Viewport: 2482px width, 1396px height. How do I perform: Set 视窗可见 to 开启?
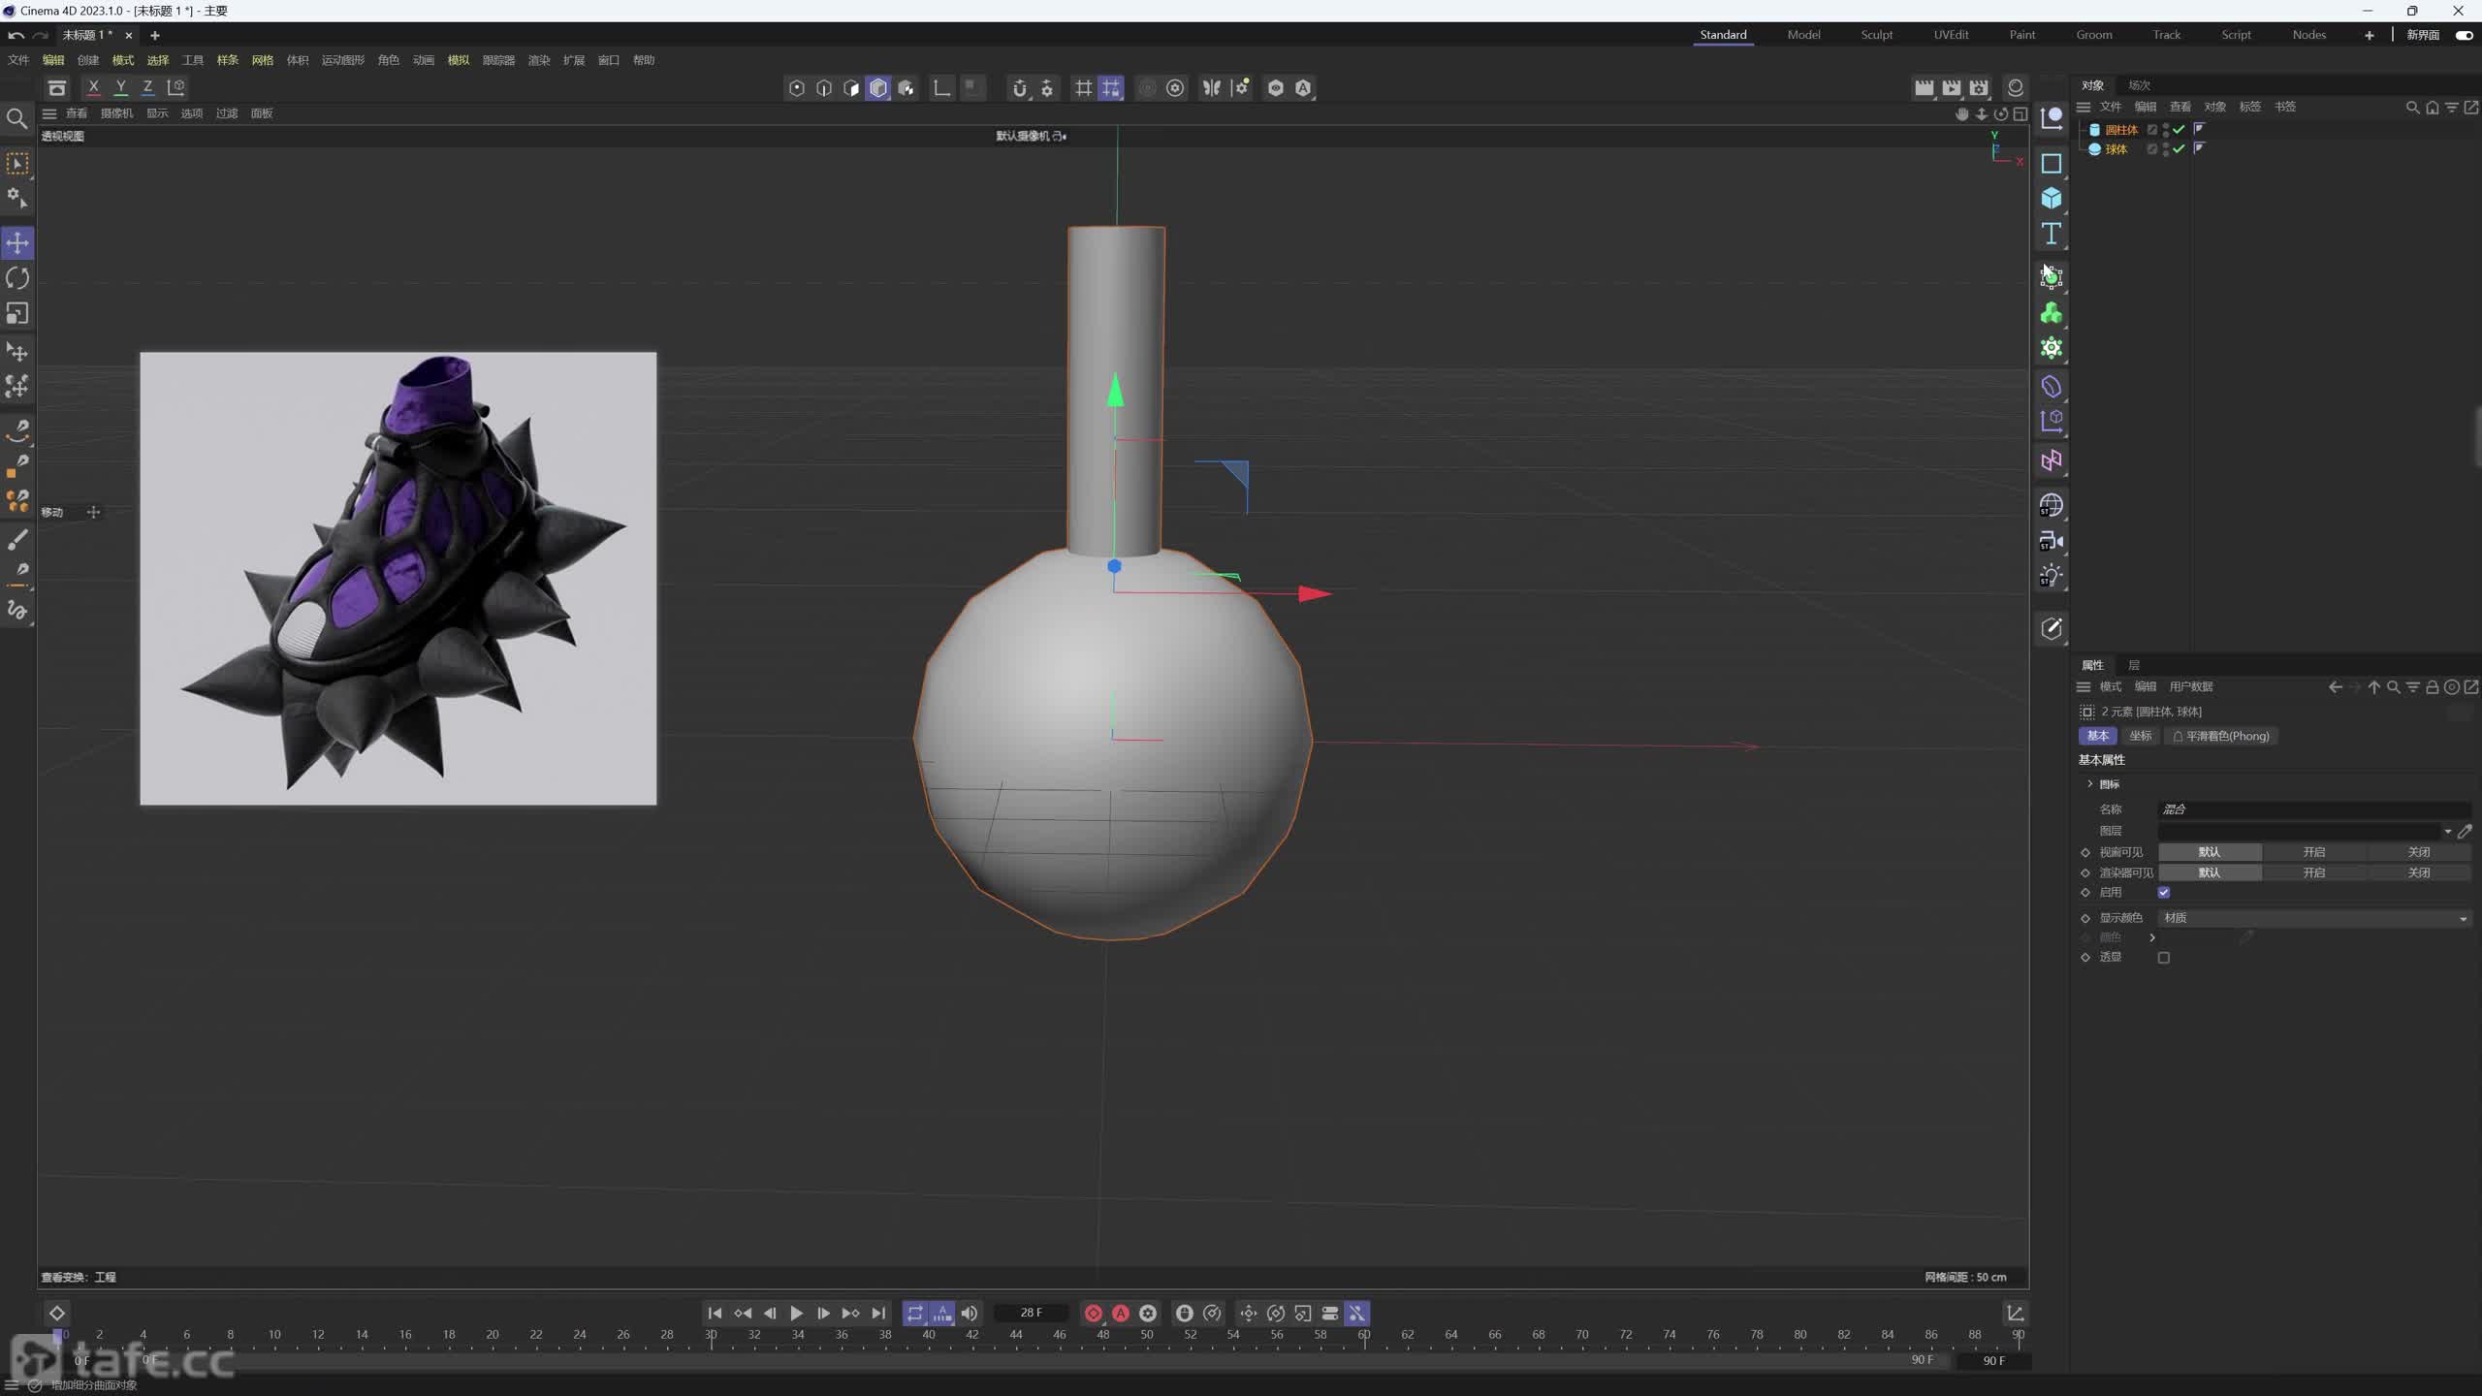[x=2314, y=852]
